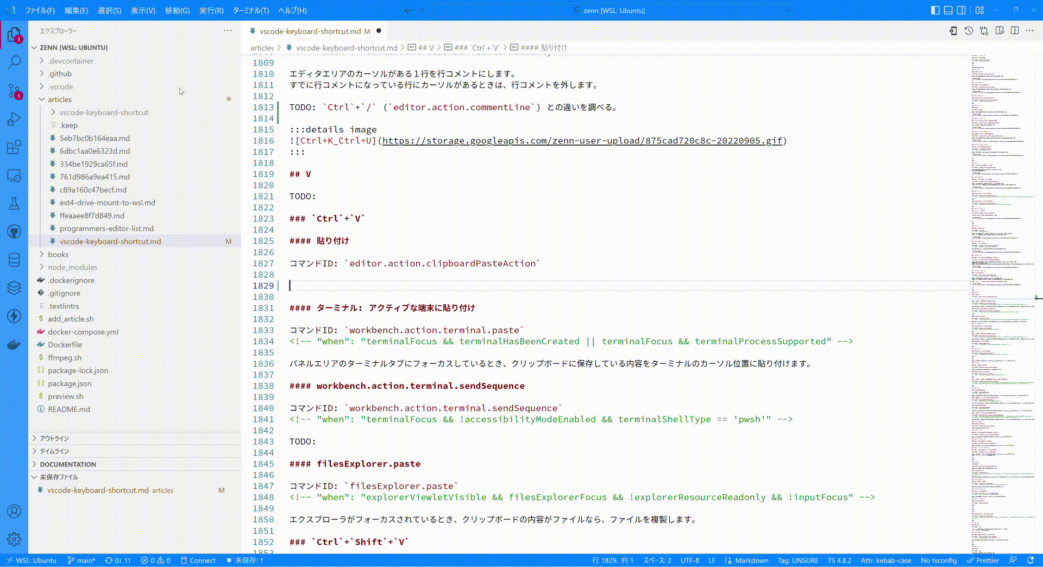Click the minimap on the right side
This screenshot has height=567, width=1043.
click(1003, 303)
